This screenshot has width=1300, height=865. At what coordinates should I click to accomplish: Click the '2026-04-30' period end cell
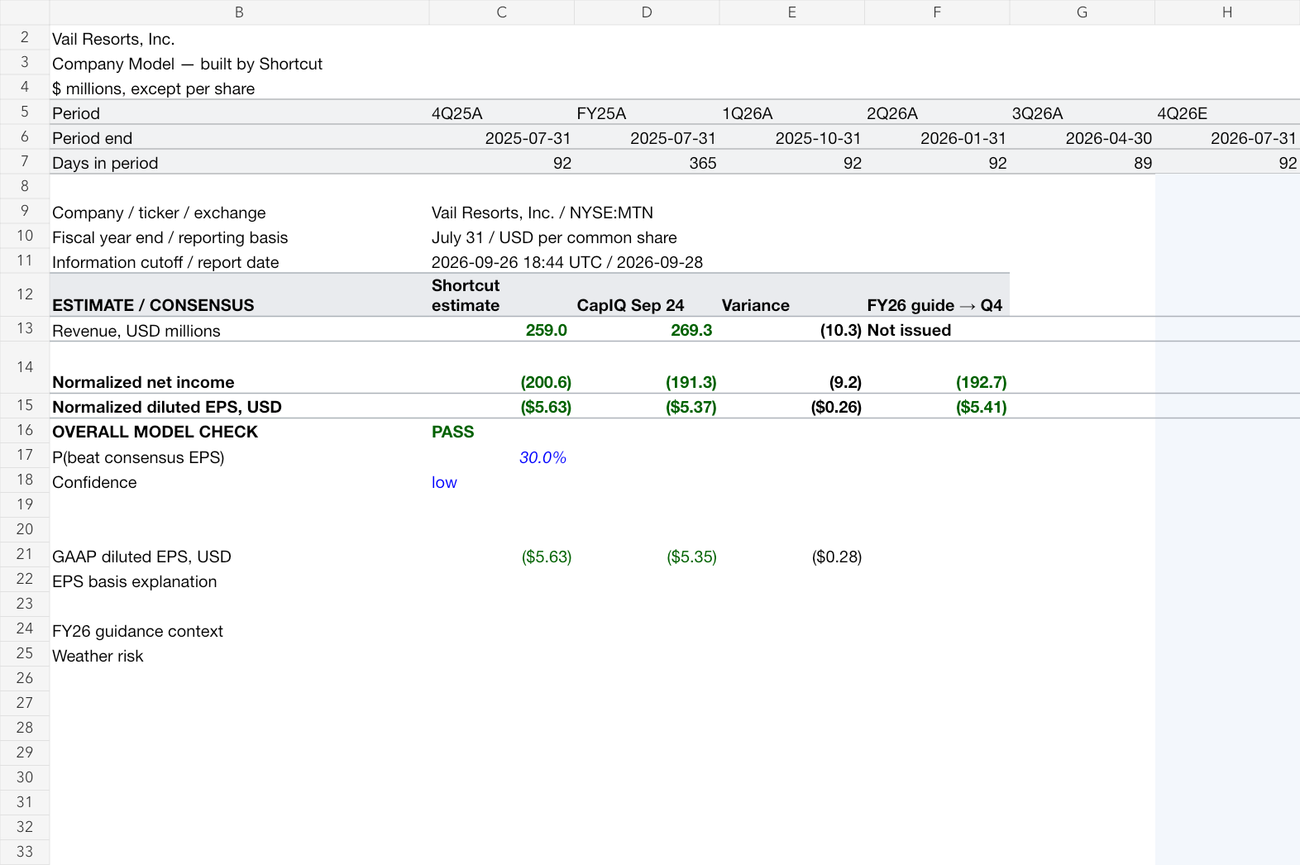[x=1082, y=138]
